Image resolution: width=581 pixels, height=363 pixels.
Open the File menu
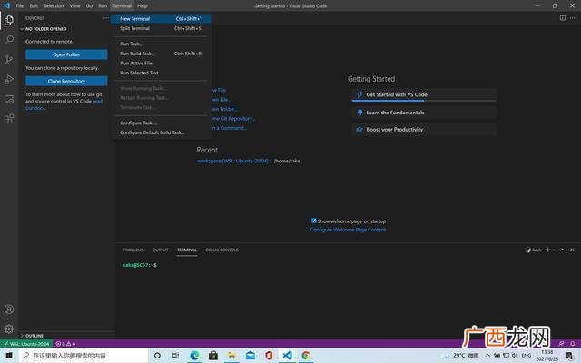tap(20, 6)
